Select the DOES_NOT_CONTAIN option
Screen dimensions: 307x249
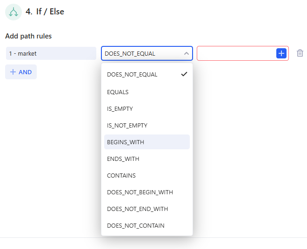pyautogui.click(x=136, y=225)
